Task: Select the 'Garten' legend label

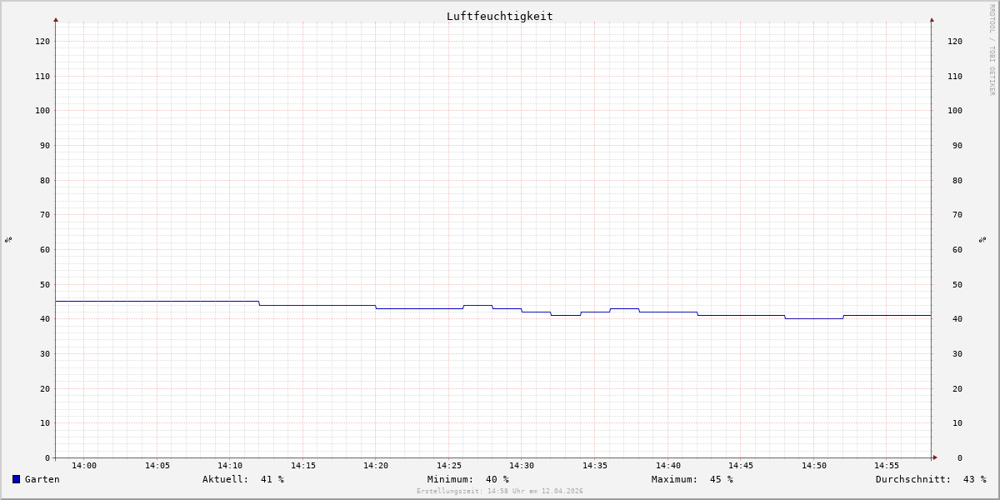Action: (x=42, y=479)
